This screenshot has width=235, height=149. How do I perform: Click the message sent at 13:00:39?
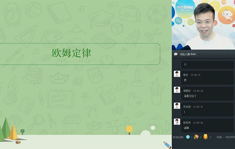207,93
